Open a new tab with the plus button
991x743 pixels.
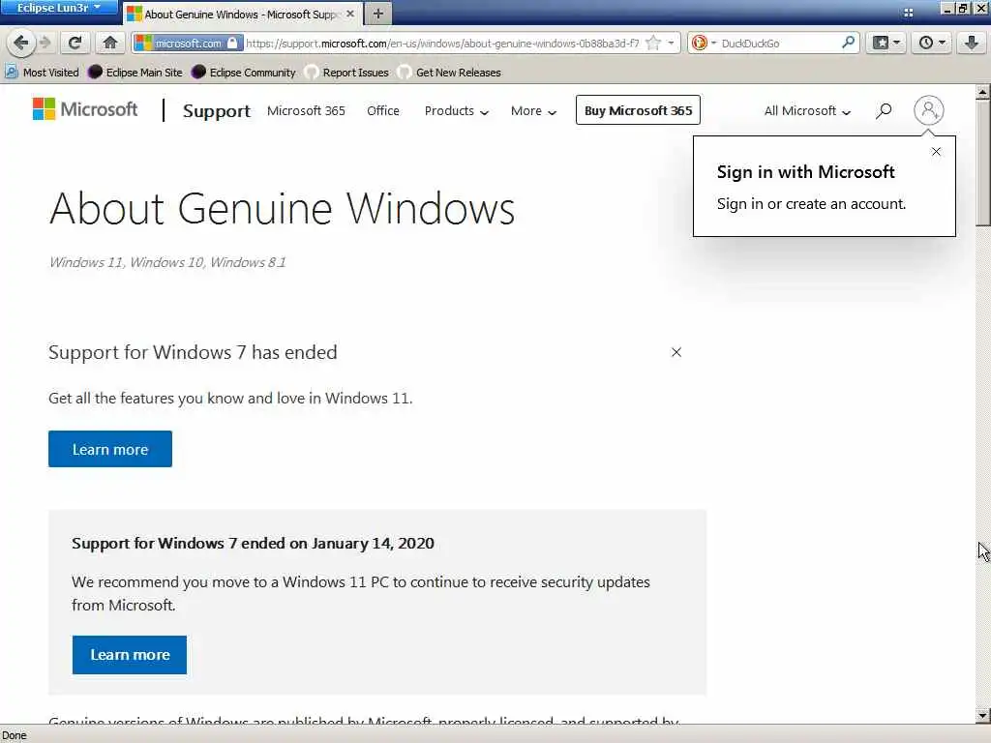(378, 14)
